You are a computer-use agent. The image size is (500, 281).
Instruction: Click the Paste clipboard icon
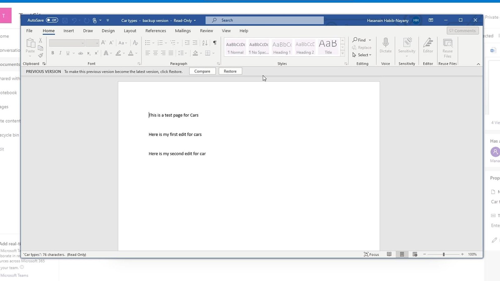[x=30, y=43]
